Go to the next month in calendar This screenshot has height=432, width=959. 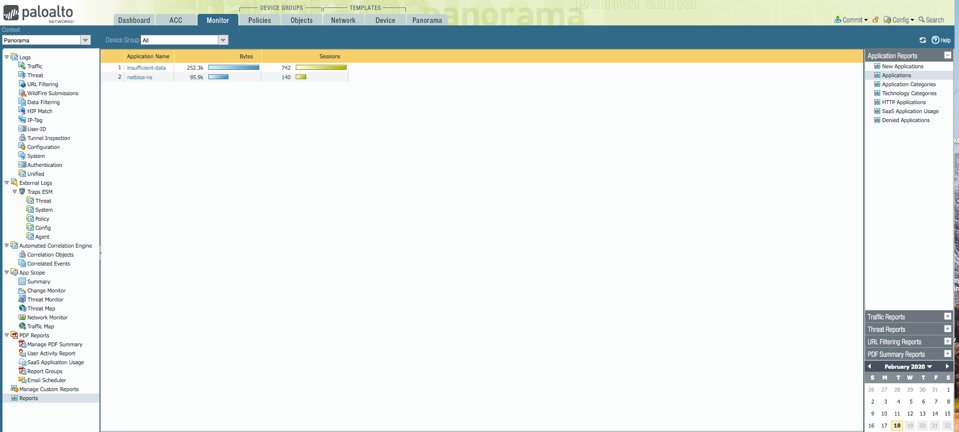point(947,366)
